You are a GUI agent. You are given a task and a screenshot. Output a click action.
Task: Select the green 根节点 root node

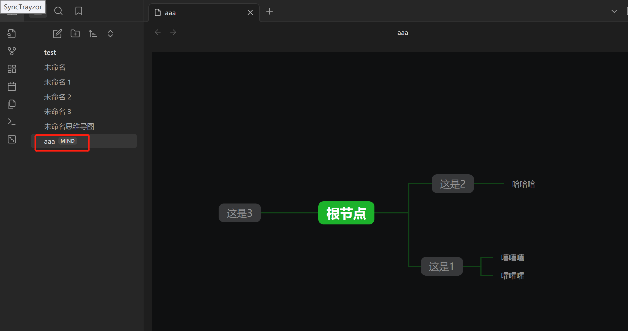pos(346,213)
